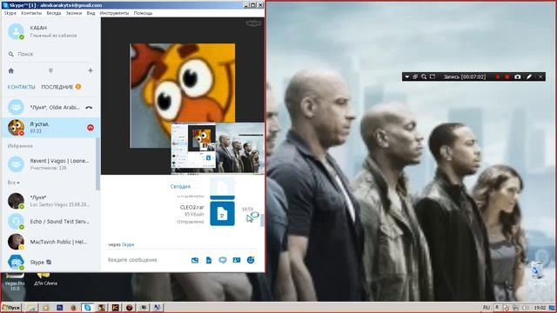The width and height of the screenshot is (557, 313).
Task: Open the Пуск start button
Action: (x=11, y=308)
